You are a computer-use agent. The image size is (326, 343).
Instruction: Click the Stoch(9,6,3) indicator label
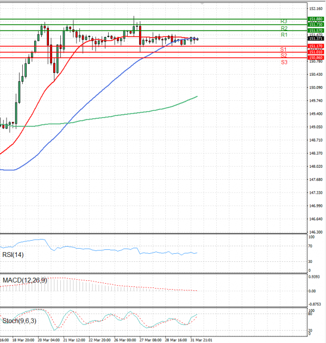pos(19,321)
